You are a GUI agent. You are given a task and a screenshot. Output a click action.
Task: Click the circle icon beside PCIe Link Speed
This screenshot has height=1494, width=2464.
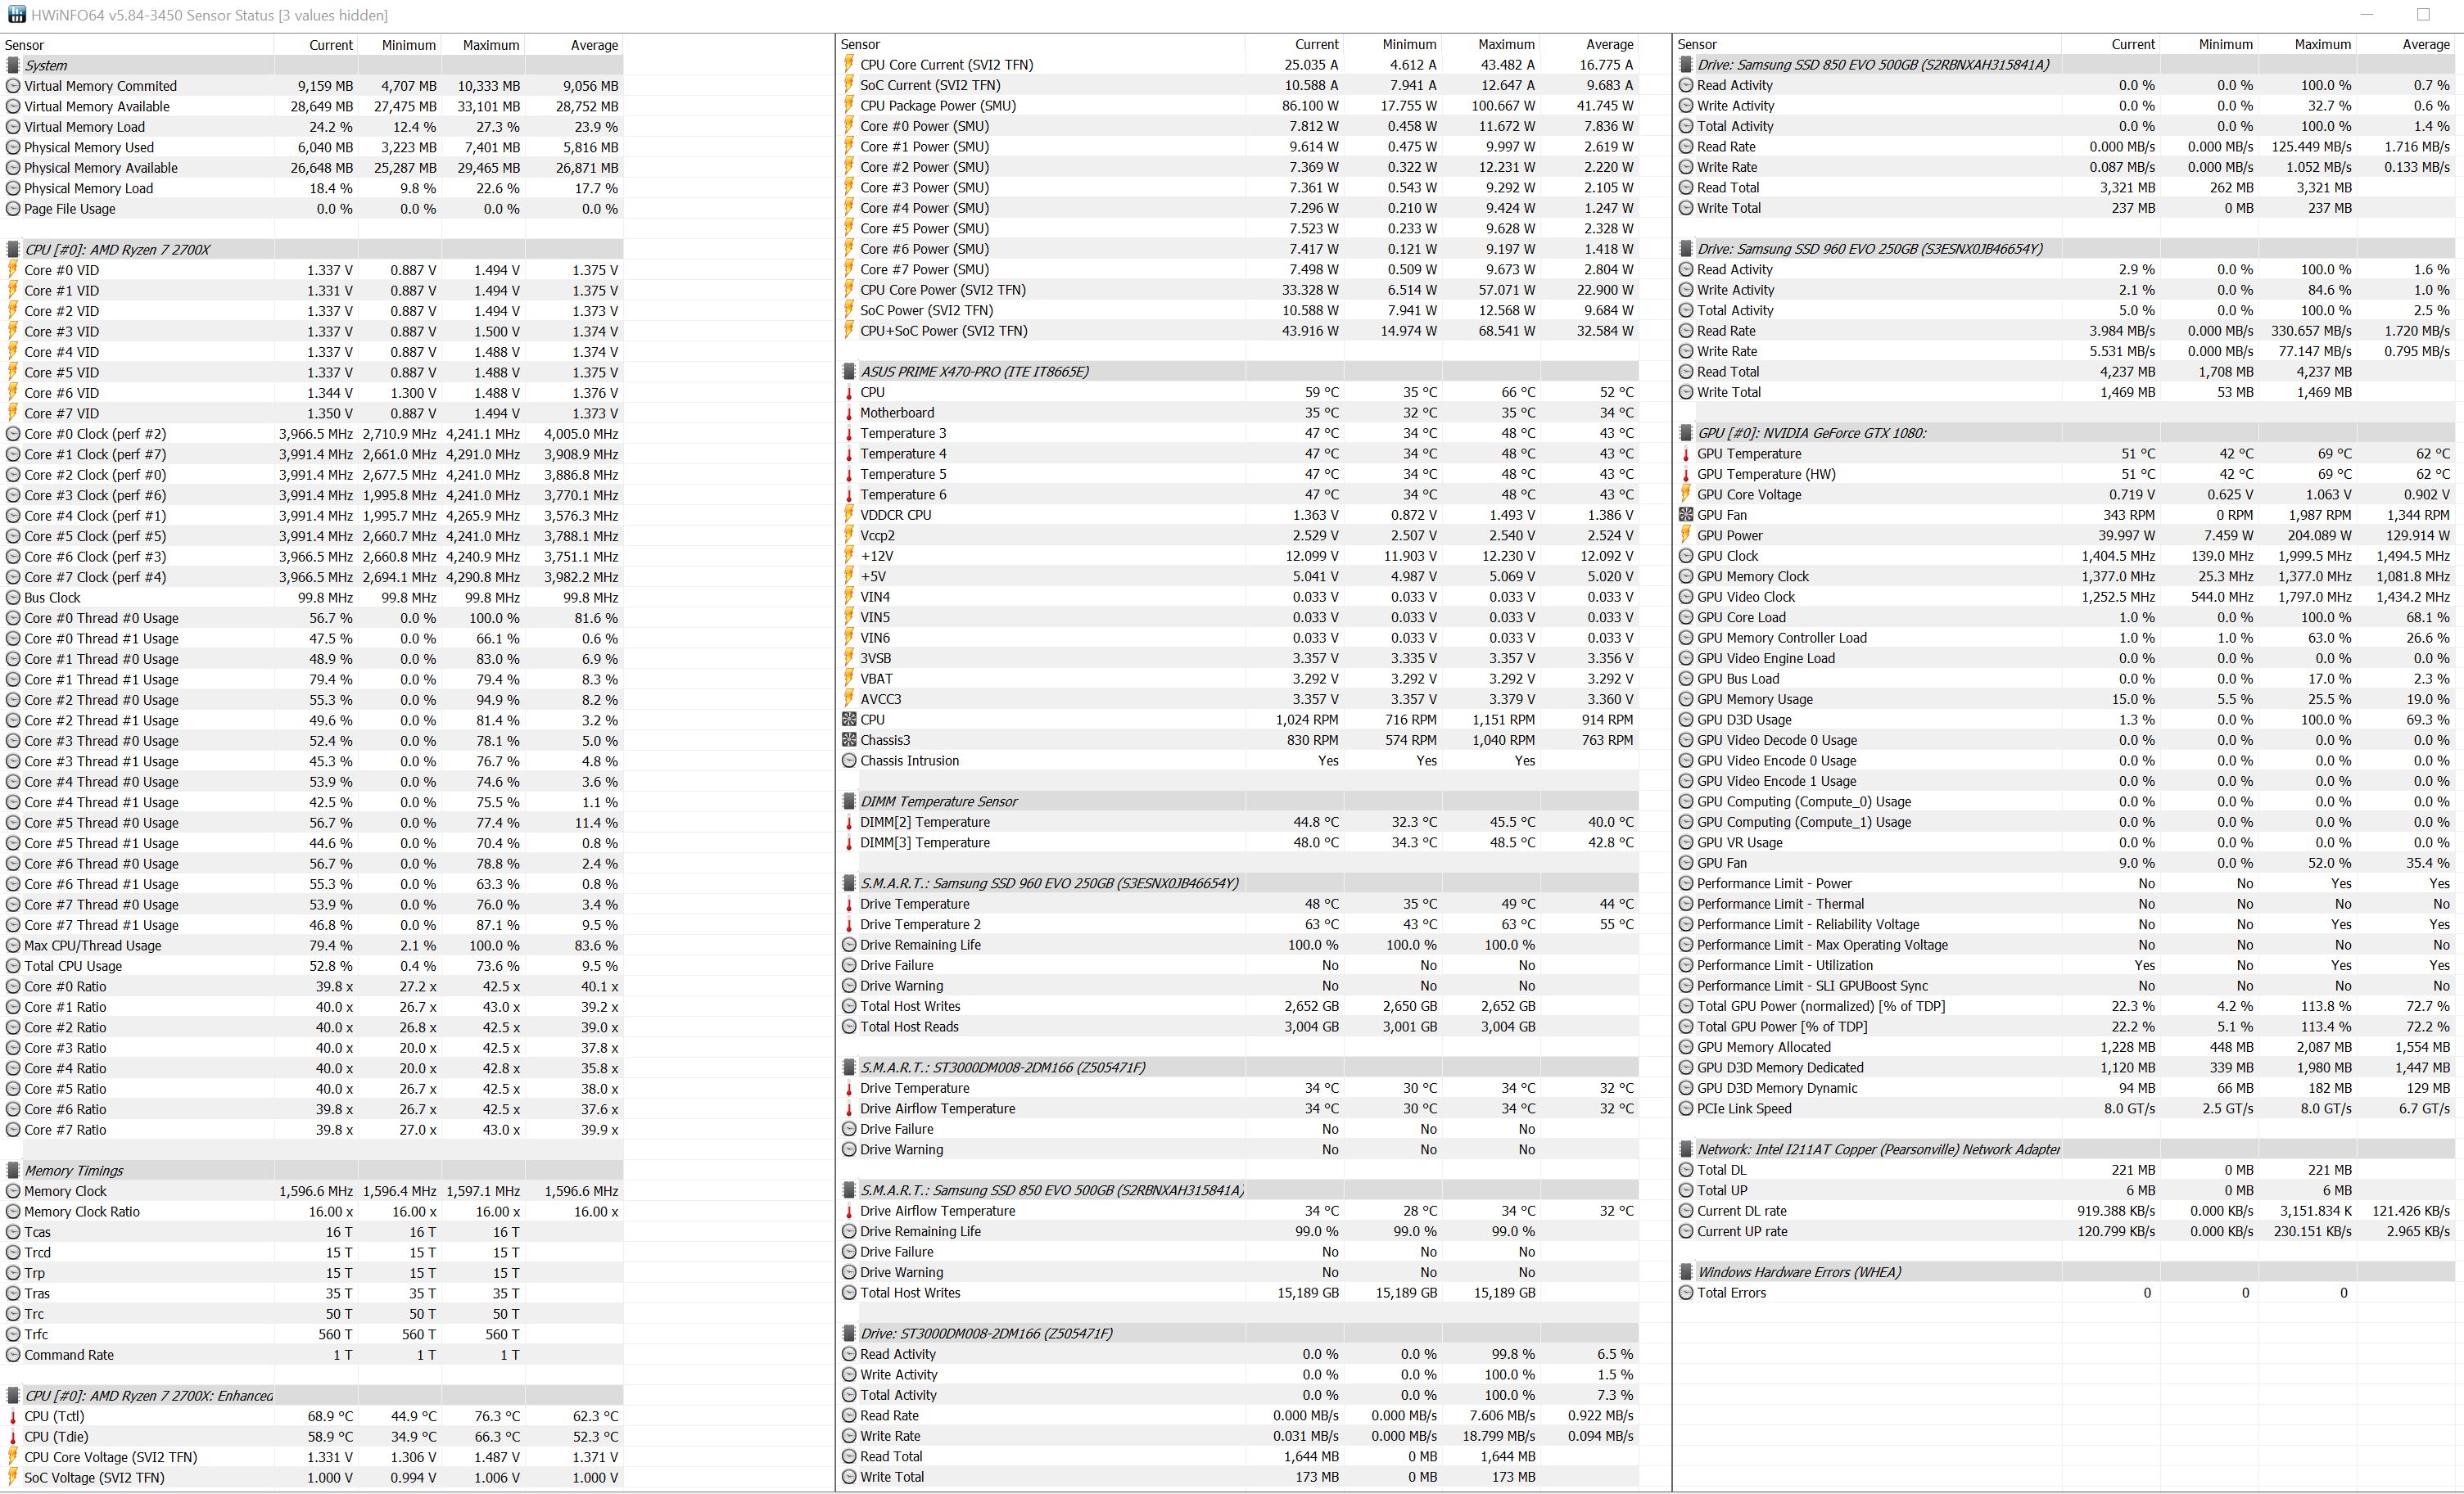point(1685,1108)
